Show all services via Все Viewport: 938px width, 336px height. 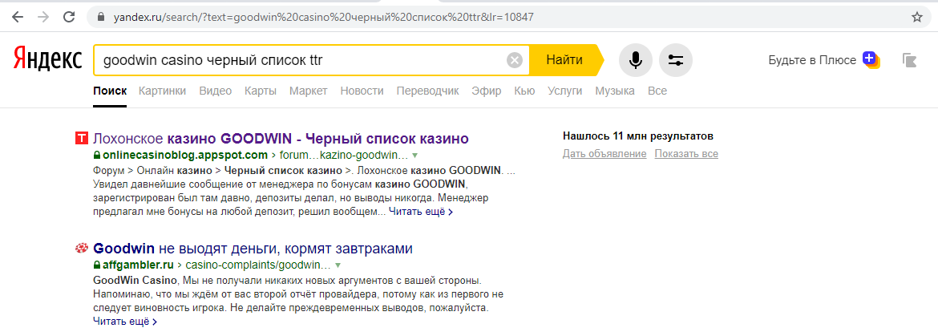(x=657, y=91)
